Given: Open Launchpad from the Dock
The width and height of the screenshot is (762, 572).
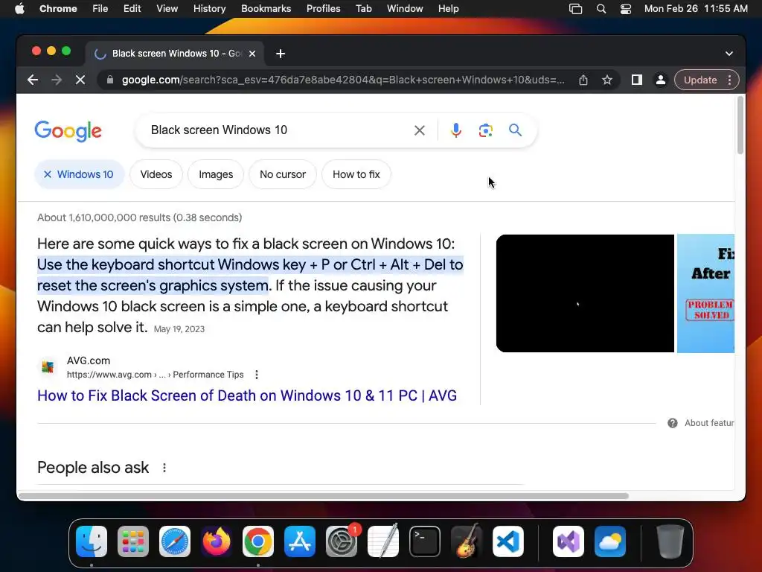Looking at the screenshot, I should pos(133,541).
